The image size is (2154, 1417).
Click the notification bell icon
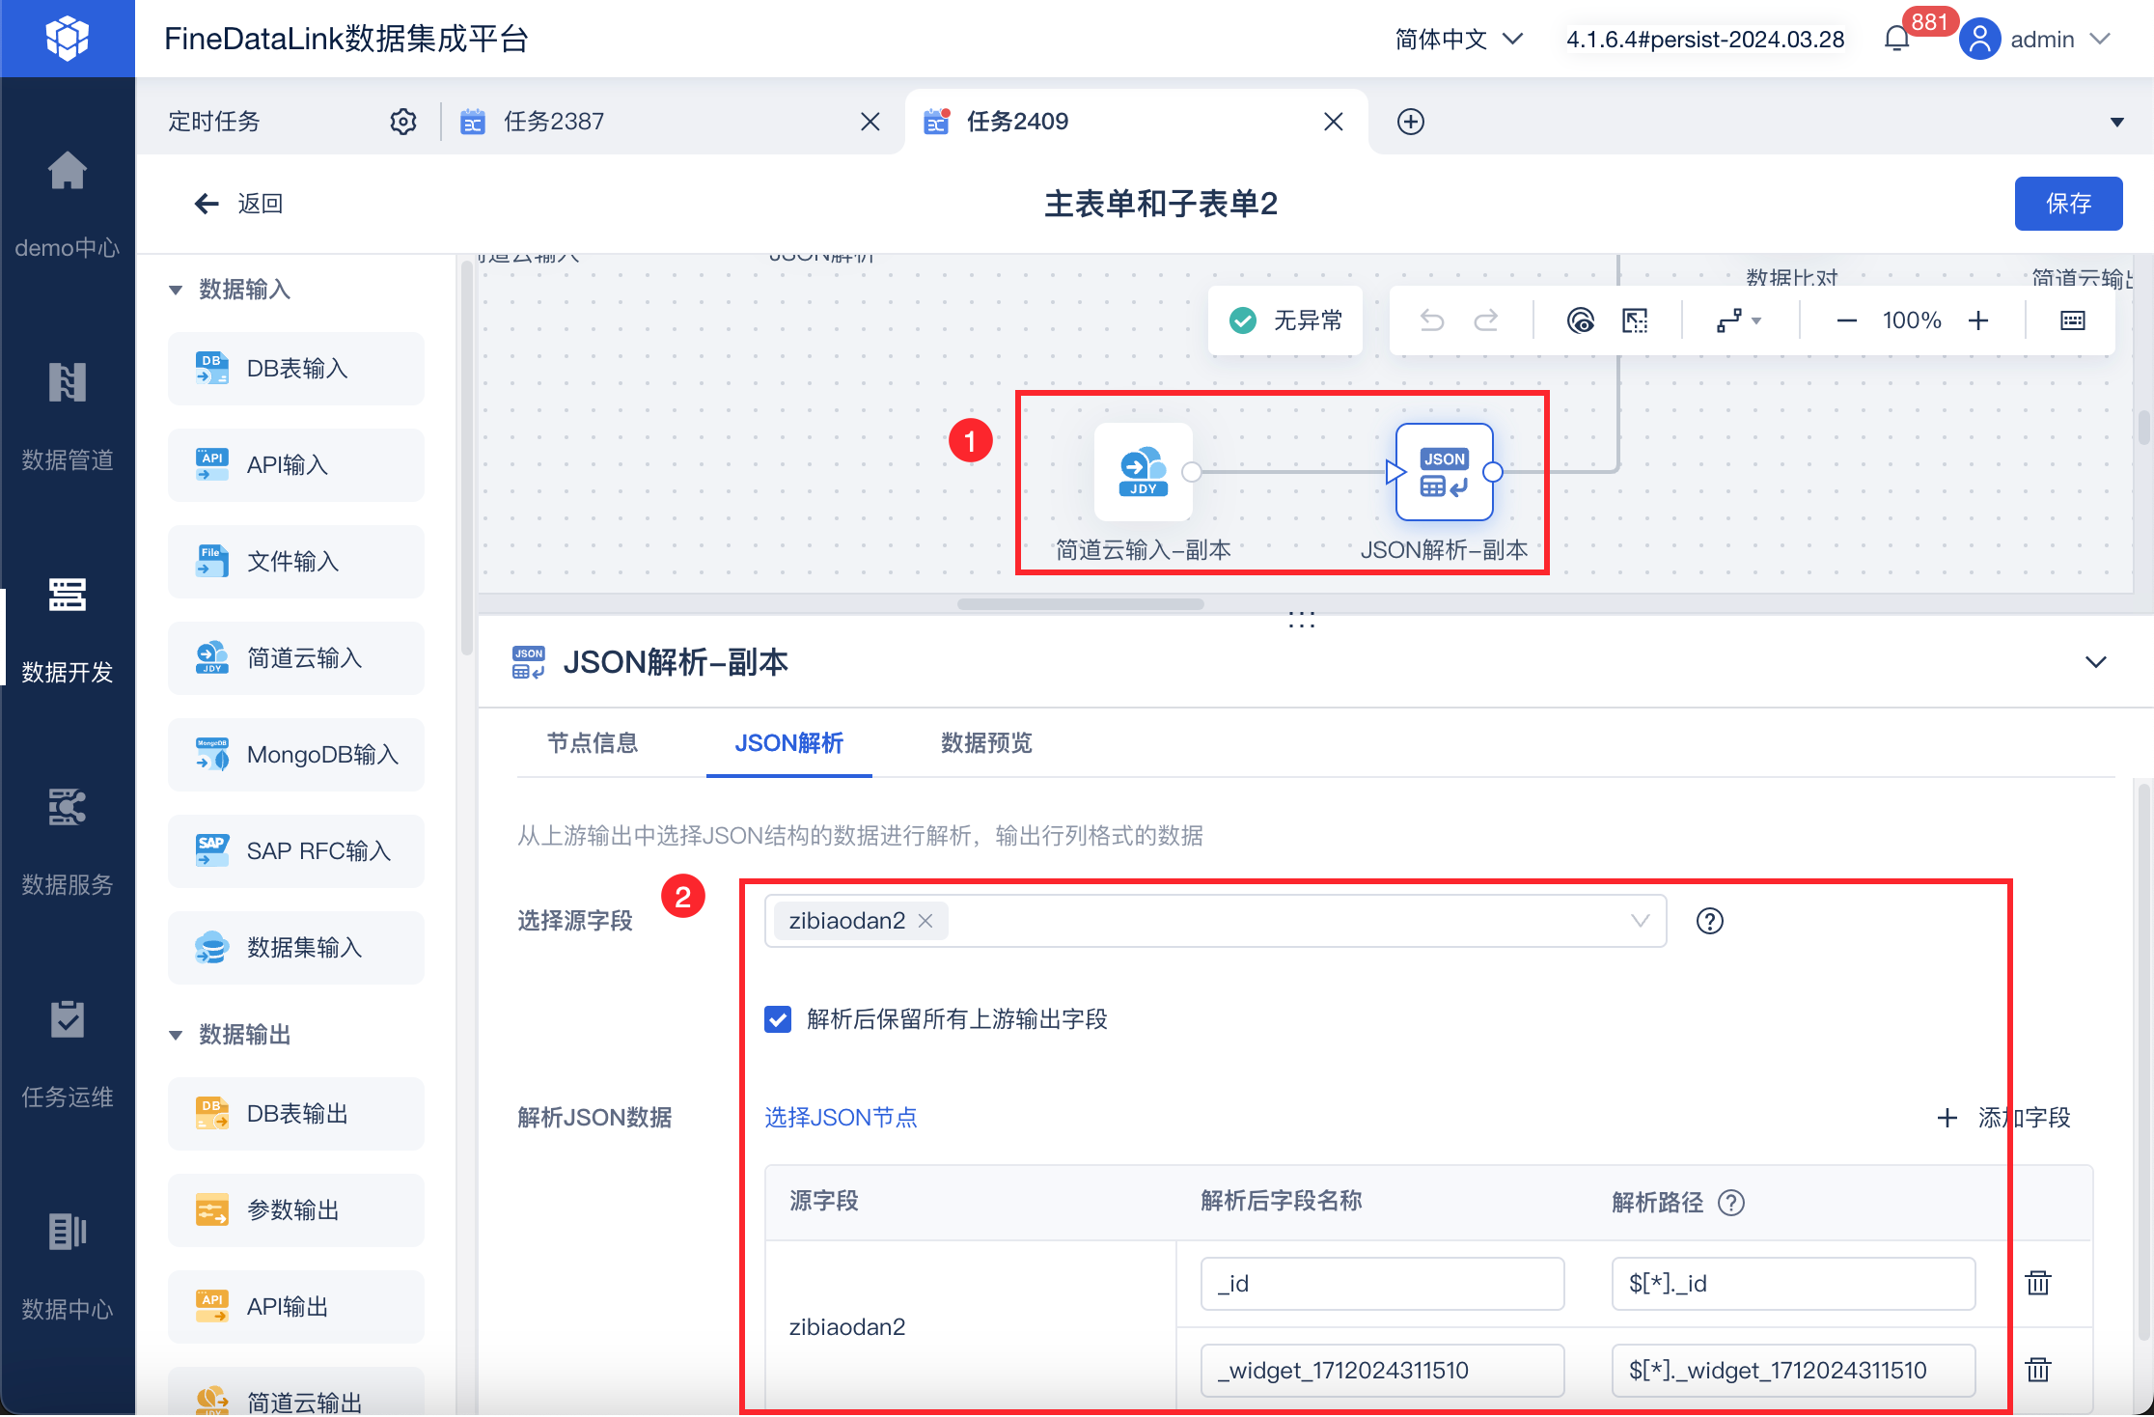coord(1896,40)
